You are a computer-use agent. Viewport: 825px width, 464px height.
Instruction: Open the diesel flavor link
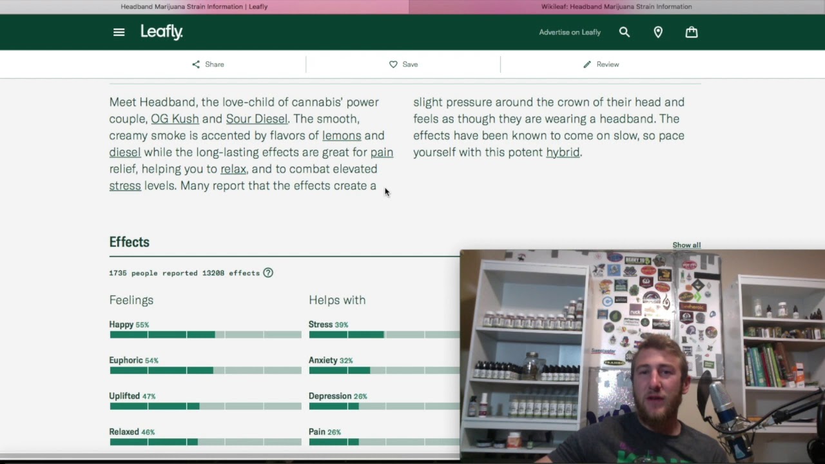pos(125,152)
